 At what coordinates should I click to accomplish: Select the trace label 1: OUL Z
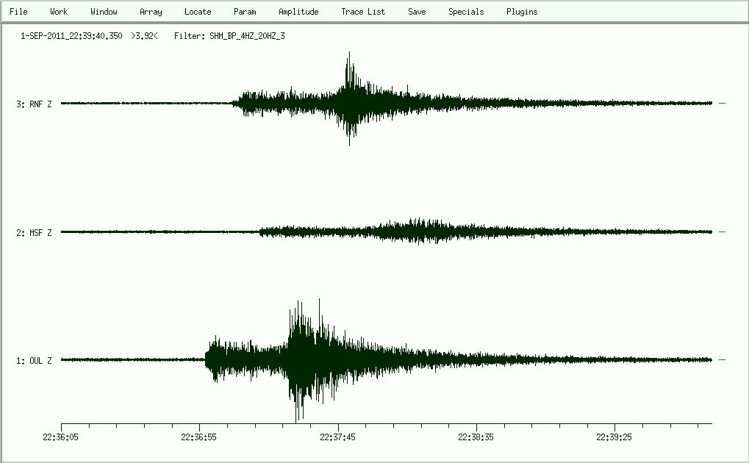click(x=34, y=361)
